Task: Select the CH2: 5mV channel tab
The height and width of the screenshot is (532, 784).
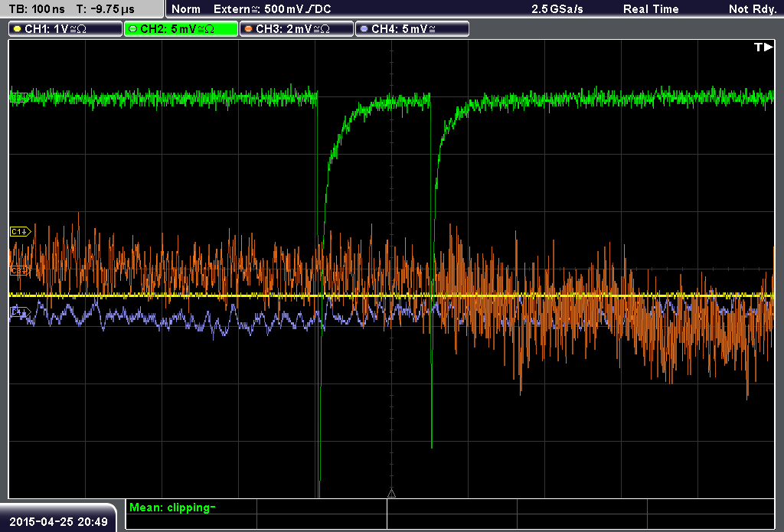Action: pyautogui.click(x=181, y=29)
